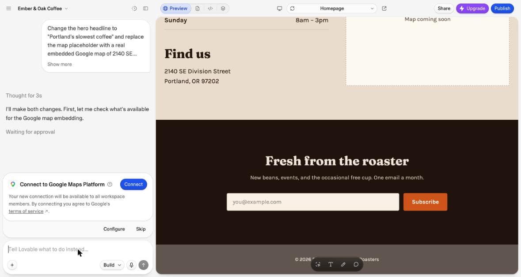Toggle desktop device preview icon
This screenshot has width=521, height=277.
pos(279,9)
